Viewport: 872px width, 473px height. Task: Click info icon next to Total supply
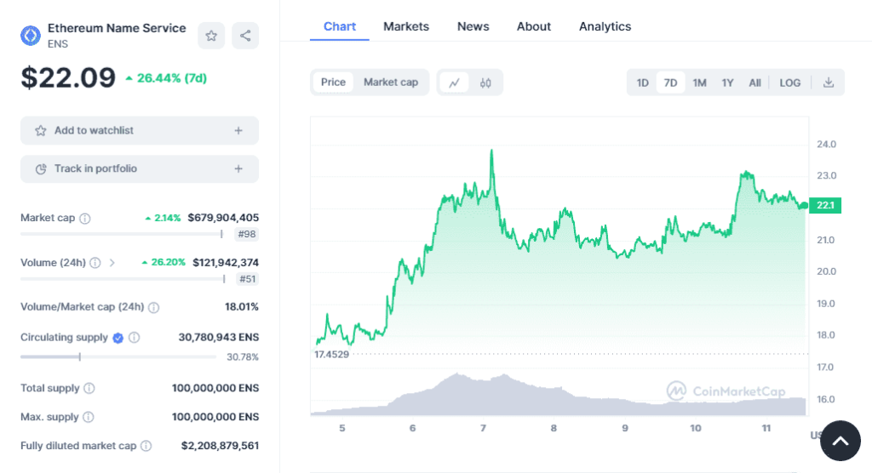point(89,389)
